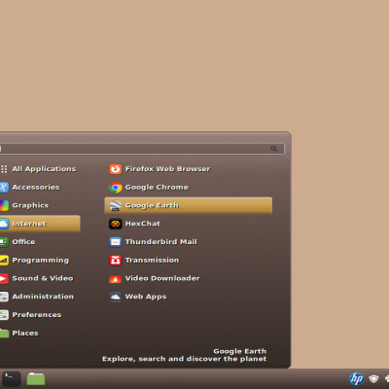Select the Accessories category label
Viewport: 389px width, 389px height.
tap(36, 188)
